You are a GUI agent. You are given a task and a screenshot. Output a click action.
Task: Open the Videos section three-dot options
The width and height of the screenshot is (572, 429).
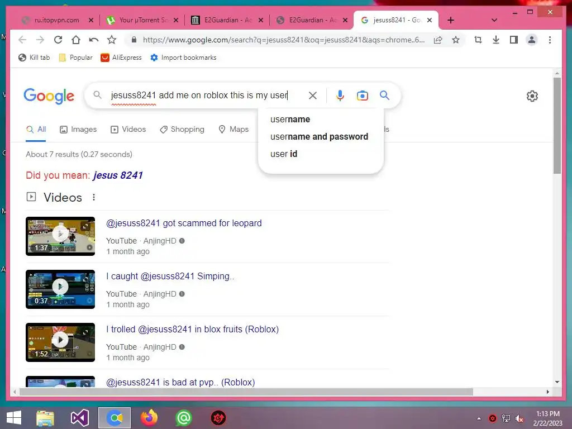[x=94, y=197]
